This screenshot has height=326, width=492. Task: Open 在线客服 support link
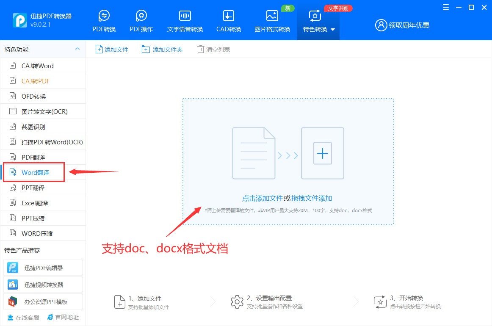(x=24, y=318)
